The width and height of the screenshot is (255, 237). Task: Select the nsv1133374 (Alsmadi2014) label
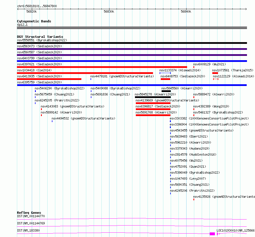[x=180, y=70]
